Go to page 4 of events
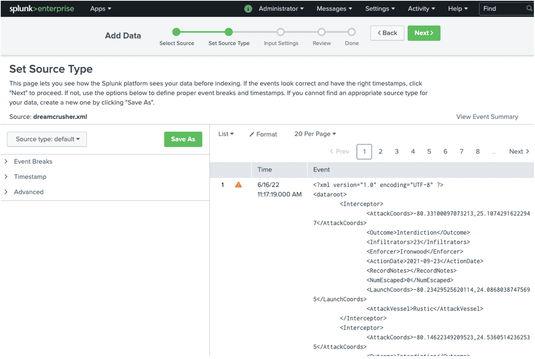This screenshot has width=535, height=359. [x=413, y=151]
